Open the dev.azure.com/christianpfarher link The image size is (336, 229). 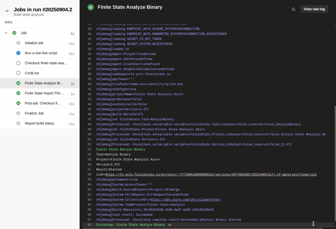click(x=186, y=200)
